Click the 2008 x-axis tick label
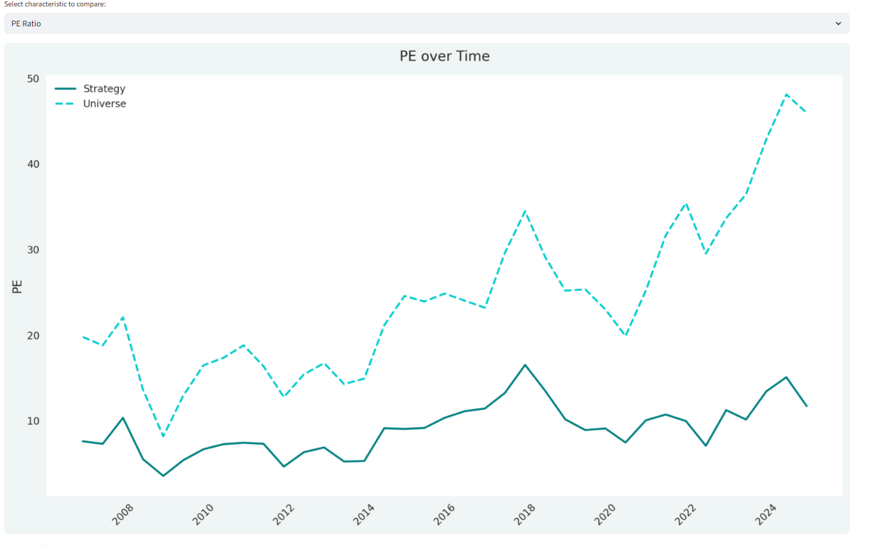 point(123,512)
